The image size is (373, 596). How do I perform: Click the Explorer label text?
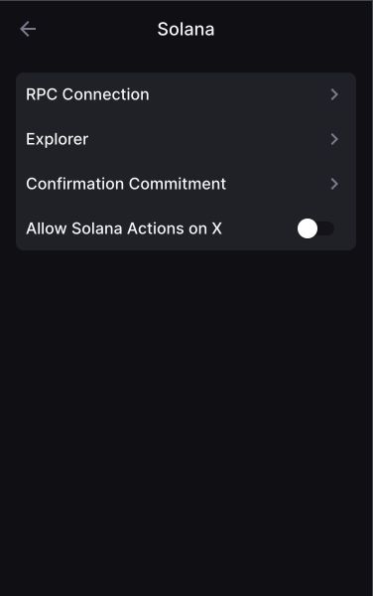tap(58, 139)
